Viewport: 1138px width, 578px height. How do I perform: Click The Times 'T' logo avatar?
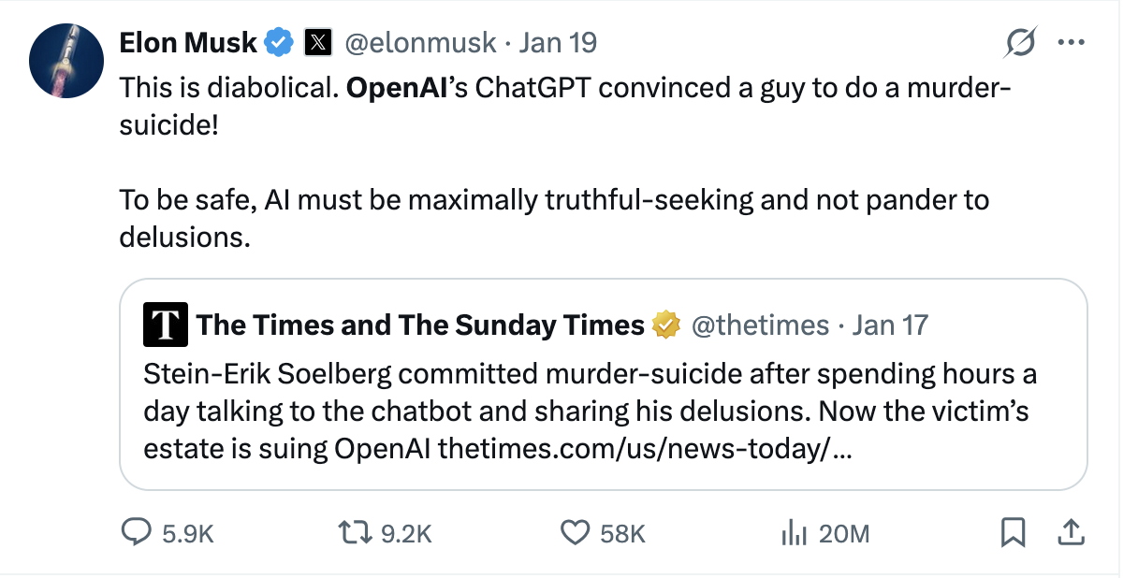pyautogui.click(x=166, y=325)
